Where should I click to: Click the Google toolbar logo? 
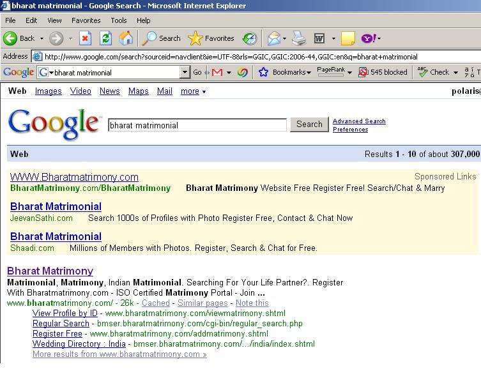(x=18, y=72)
